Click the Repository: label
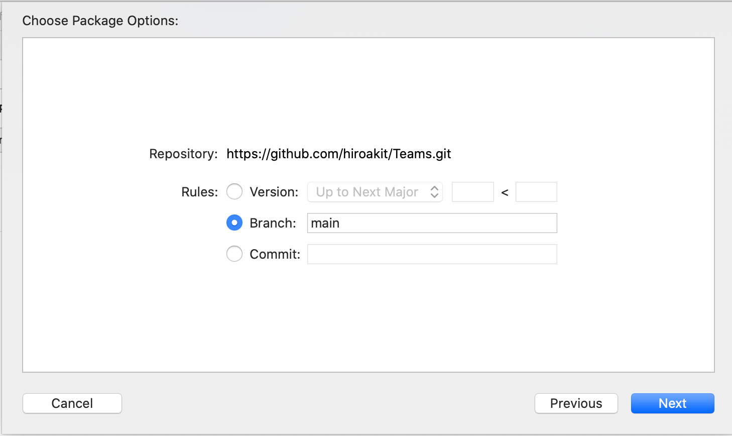The width and height of the screenshot is (732, 436). coord(183,154)
